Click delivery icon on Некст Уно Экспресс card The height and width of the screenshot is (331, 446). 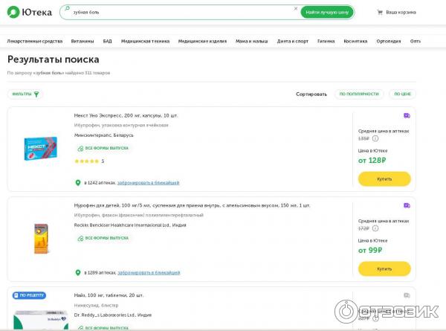(x=407, y=116)
